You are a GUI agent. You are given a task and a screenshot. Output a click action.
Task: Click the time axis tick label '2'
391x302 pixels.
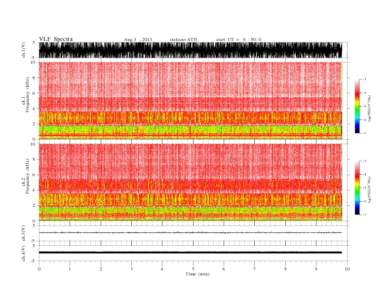click(101, 269)
